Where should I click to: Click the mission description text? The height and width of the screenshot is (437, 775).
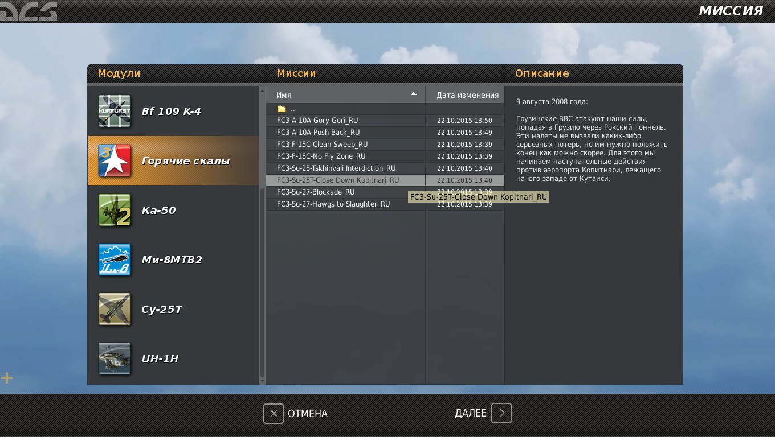point(592,140)
